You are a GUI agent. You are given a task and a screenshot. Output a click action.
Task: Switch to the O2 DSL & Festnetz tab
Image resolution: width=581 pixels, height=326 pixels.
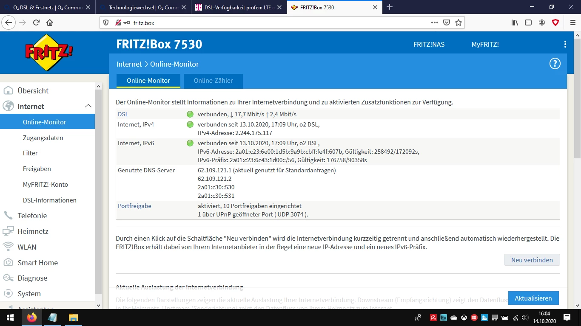48,7
